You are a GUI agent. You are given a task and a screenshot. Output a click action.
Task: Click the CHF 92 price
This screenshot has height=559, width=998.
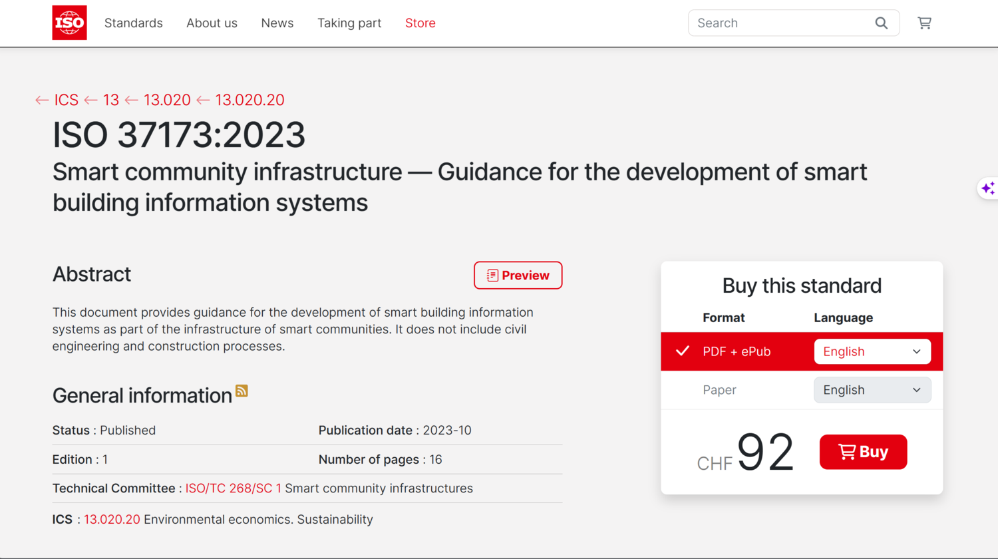(745, 453)
